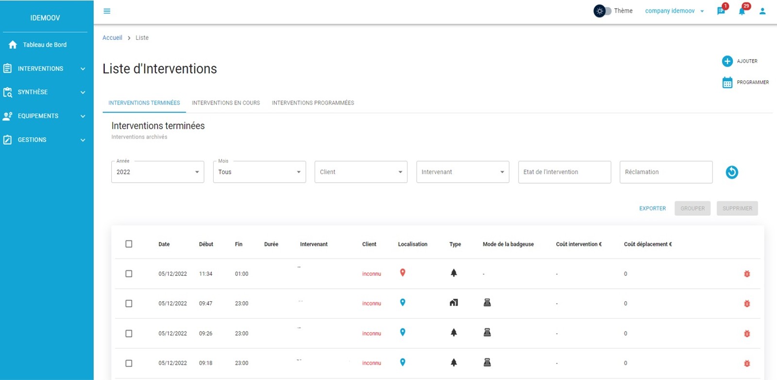Click the GESTIONS edit icon
Viewport: 777px width, 380px height.
[x=7, y=139]
